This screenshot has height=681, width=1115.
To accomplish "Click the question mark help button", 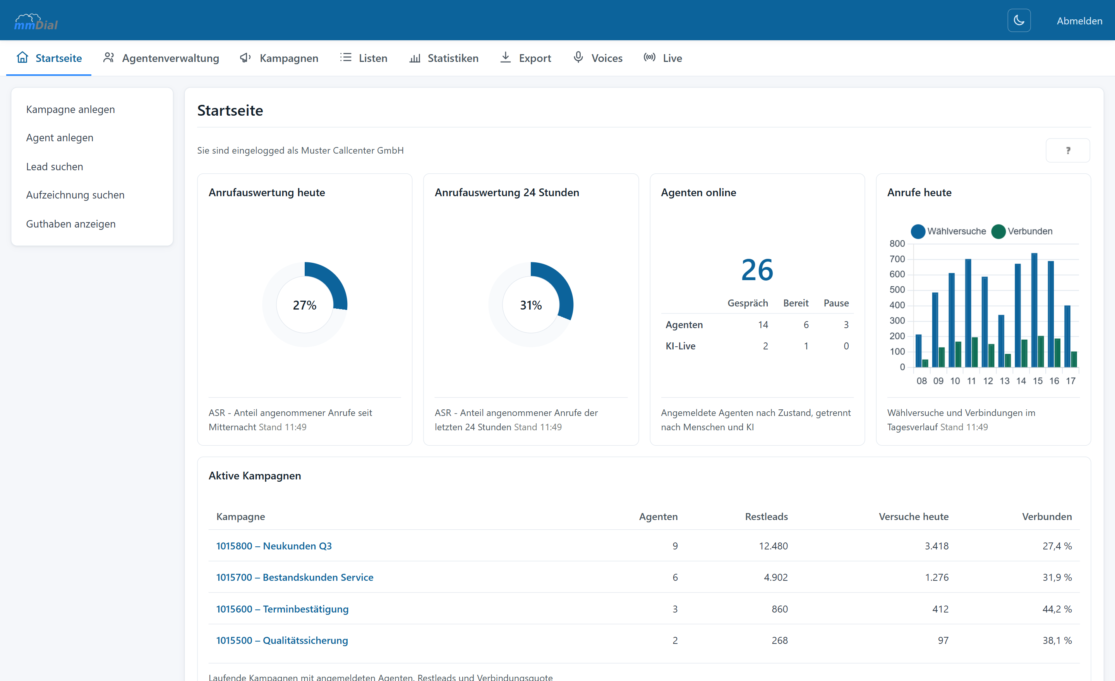I will [x=1067, y=150].
